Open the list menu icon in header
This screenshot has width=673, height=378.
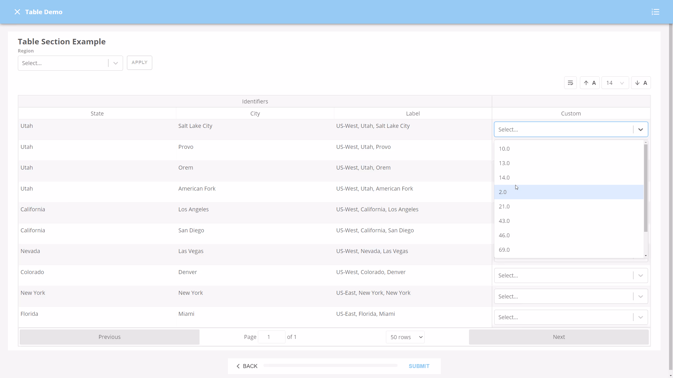click(655, 12)
